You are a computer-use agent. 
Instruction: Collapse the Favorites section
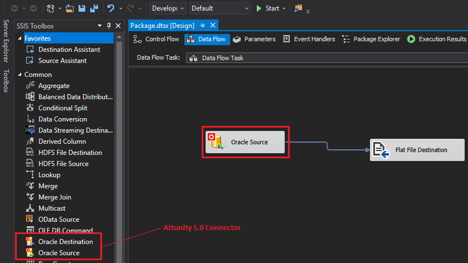19,38
